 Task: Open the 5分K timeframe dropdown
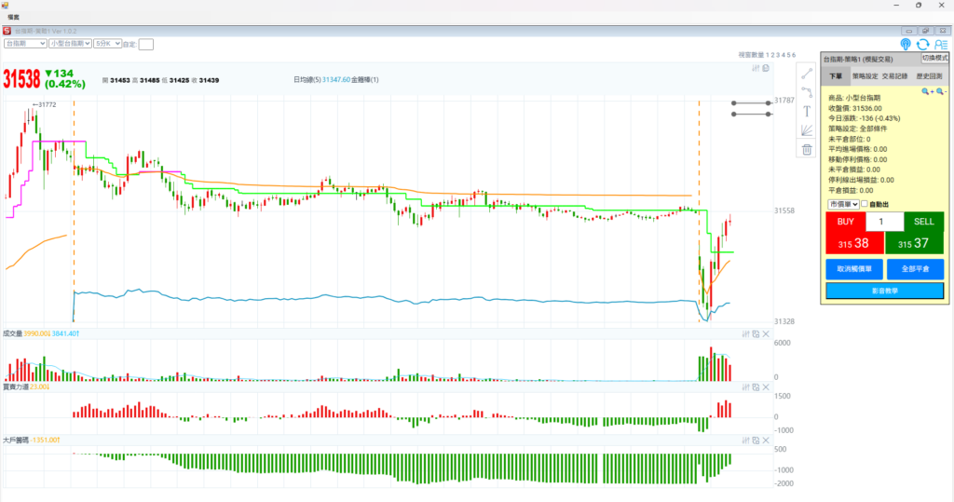pos(107,43)
